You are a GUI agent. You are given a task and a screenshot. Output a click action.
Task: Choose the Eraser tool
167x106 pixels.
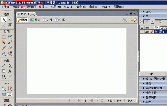coord(10,48)
